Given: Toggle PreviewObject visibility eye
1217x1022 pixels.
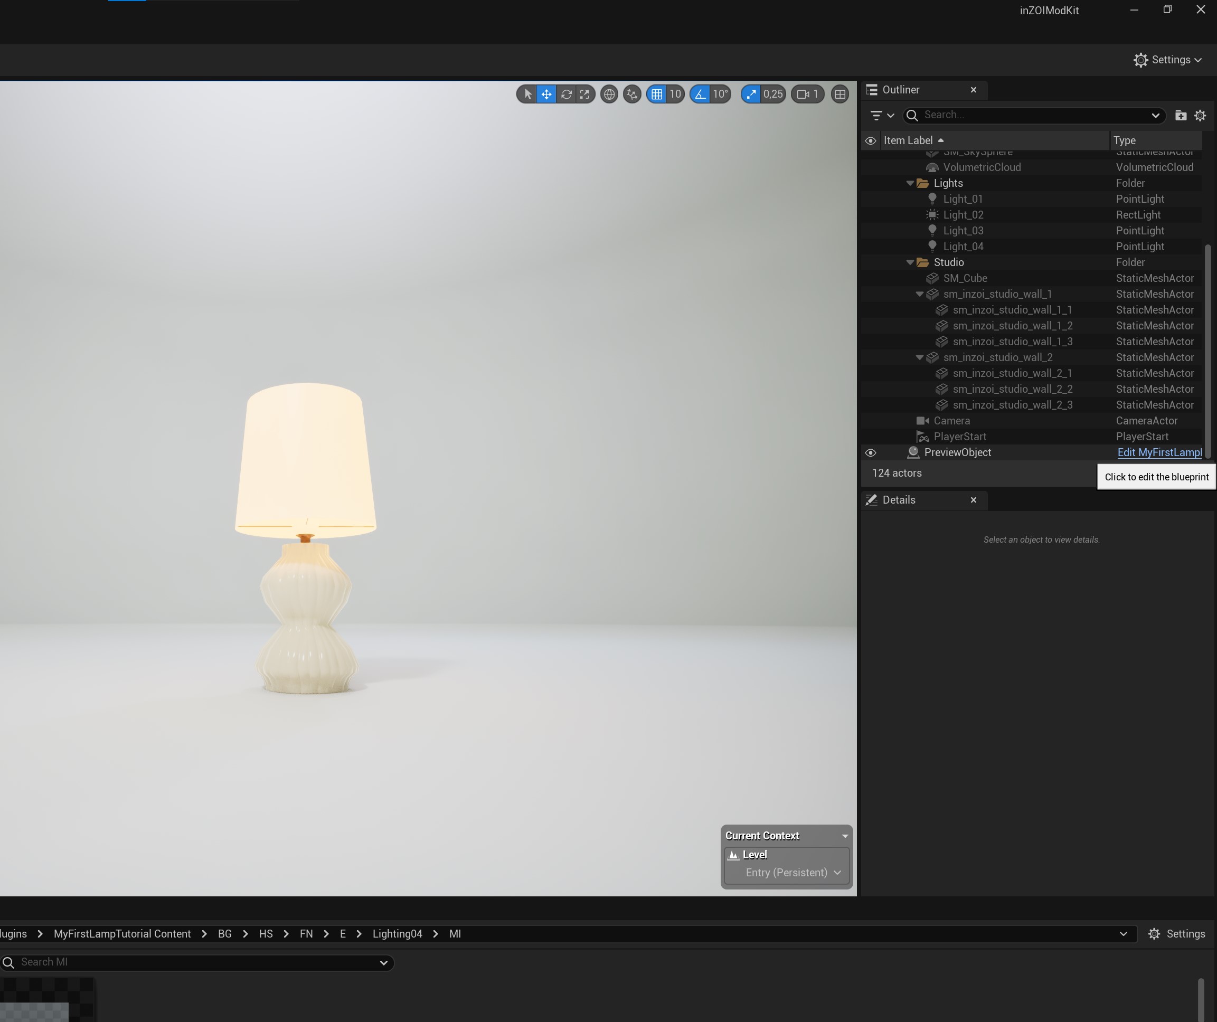Looking at the screenshot, I should point(871,452).
